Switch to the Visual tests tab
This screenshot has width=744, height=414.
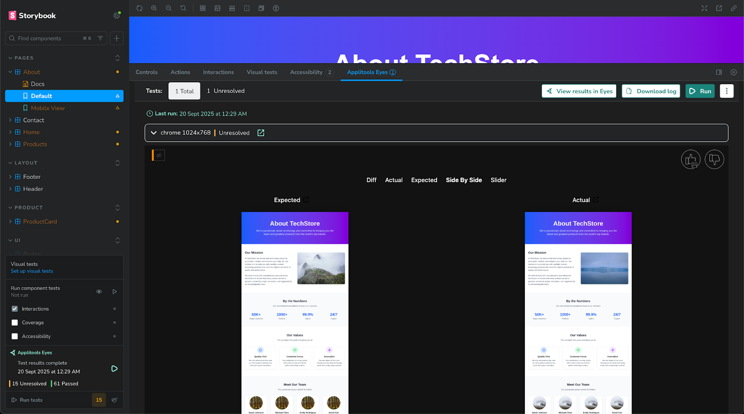[262, 72]
